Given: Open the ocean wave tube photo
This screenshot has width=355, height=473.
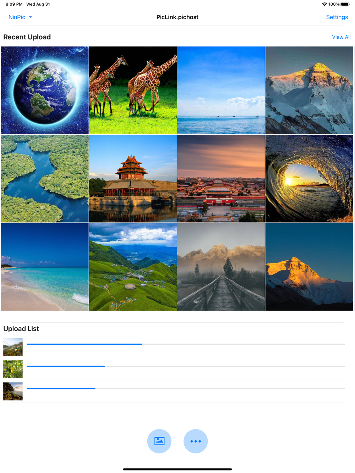Looking at the screenshot, I should [309, 179].
